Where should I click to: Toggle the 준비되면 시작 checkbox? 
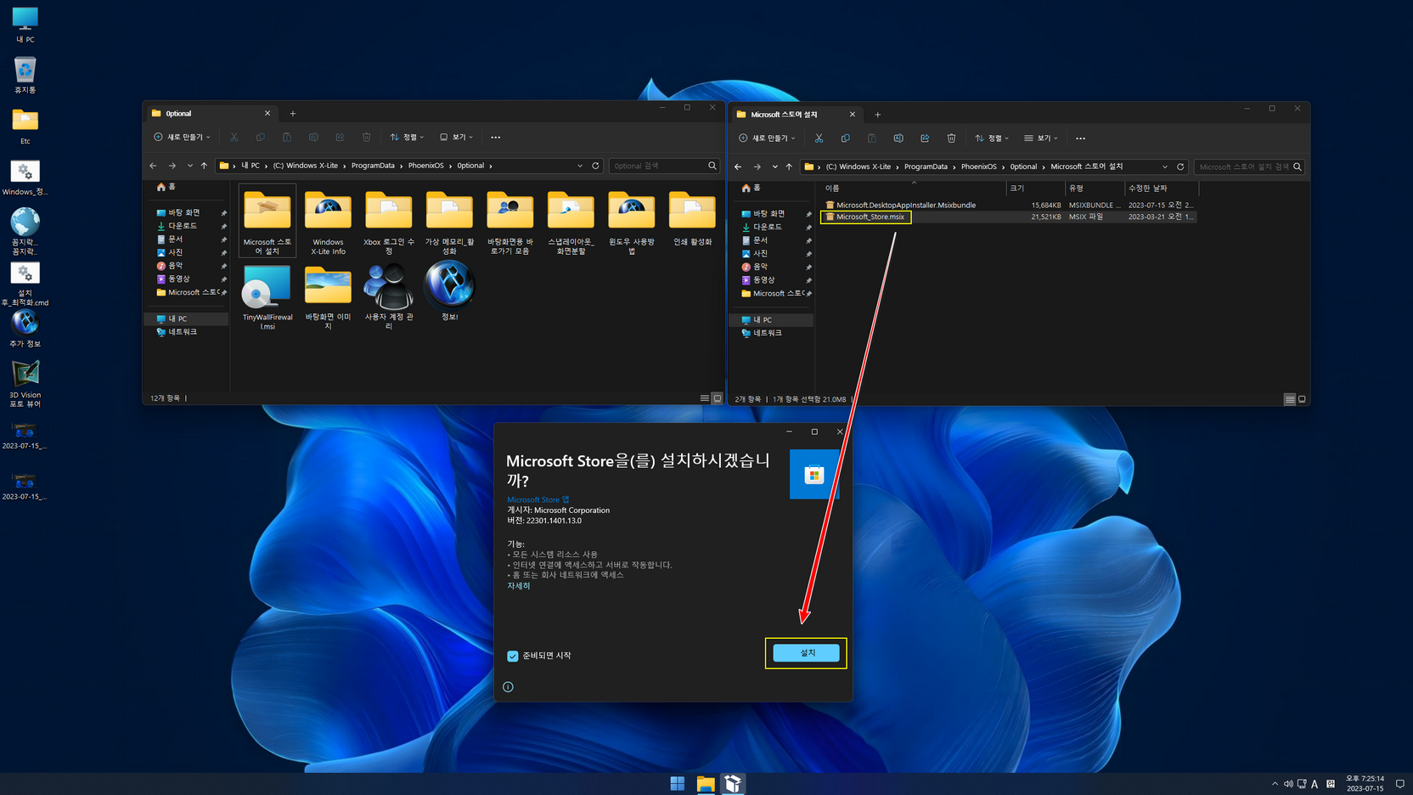(512, 656)
